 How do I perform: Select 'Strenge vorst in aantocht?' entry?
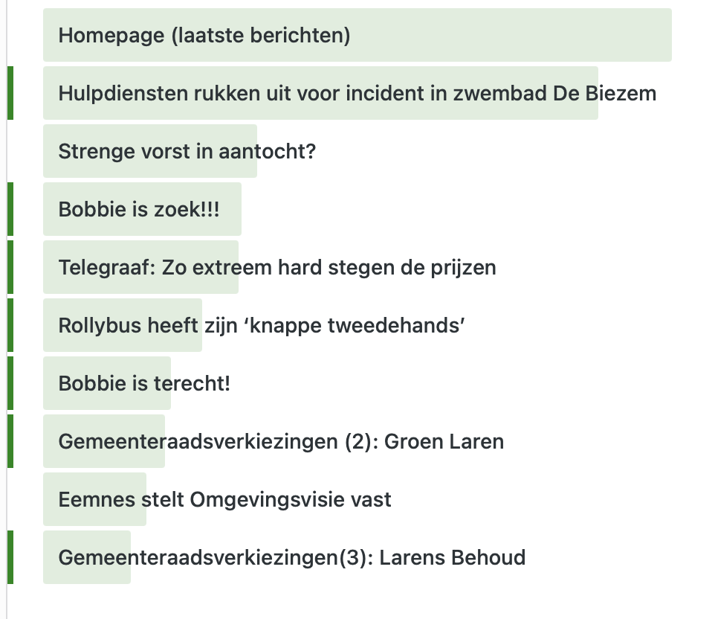click(187, 152)
